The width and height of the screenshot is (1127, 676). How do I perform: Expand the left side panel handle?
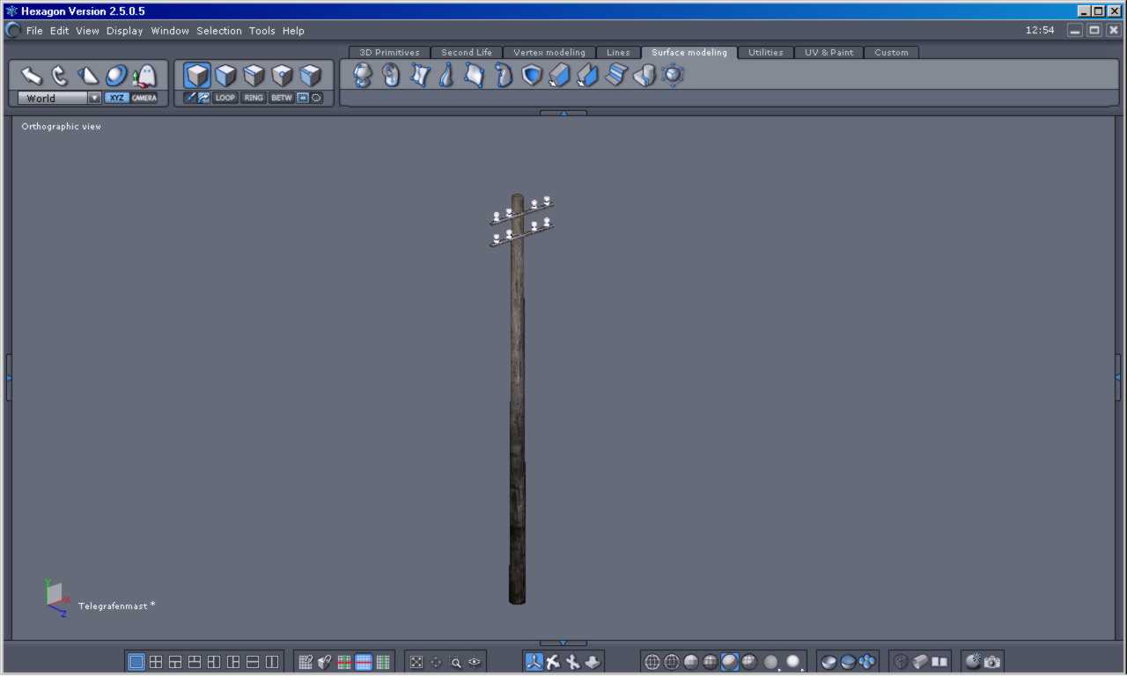[x=9, y=378]
